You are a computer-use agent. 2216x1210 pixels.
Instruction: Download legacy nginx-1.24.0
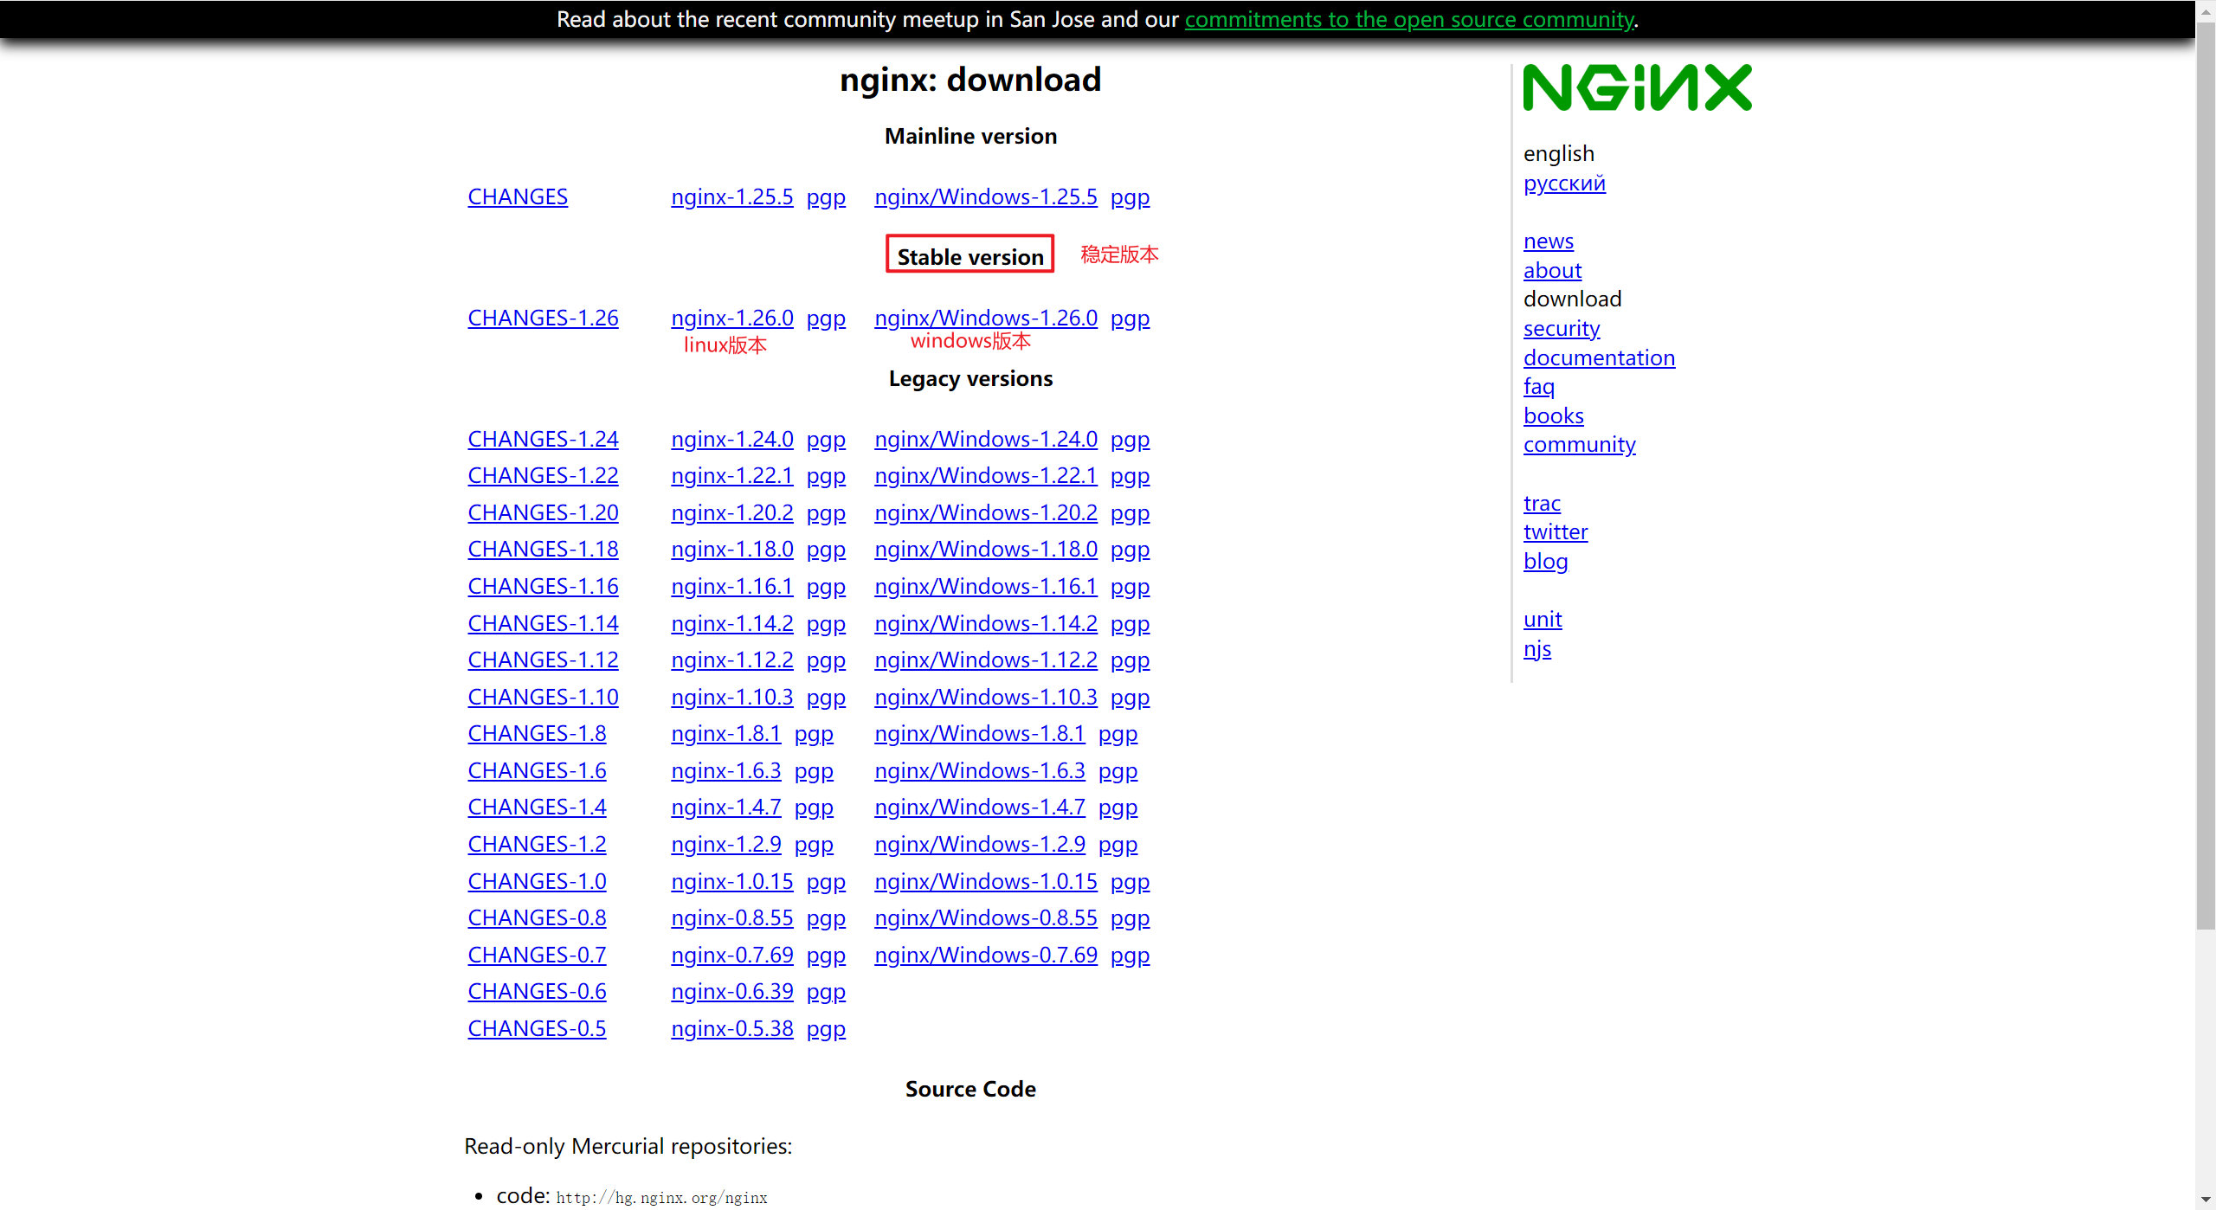point(732,439)
